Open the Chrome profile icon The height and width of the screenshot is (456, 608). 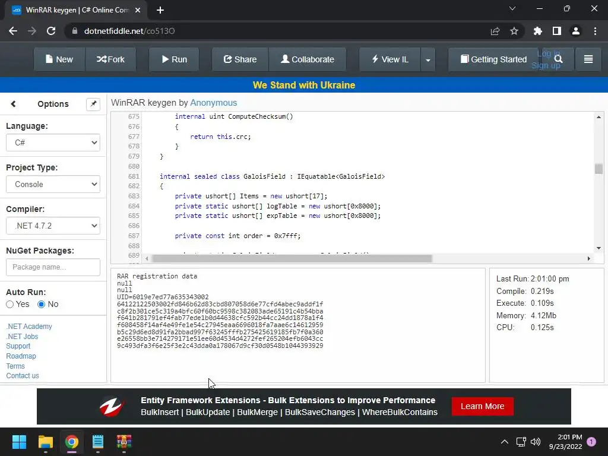coord(576,31)
